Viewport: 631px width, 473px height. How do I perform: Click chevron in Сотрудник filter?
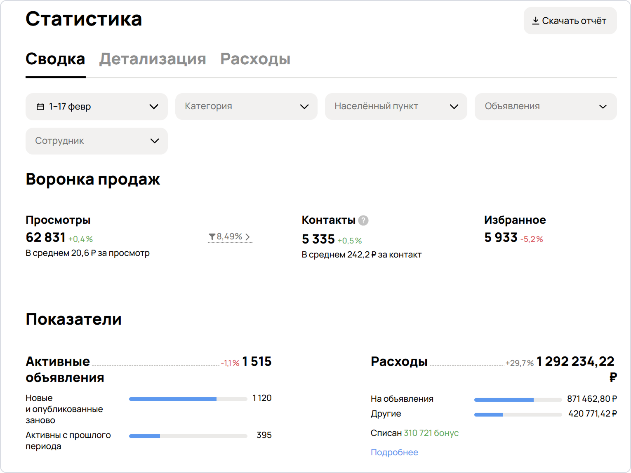(155, 141)
